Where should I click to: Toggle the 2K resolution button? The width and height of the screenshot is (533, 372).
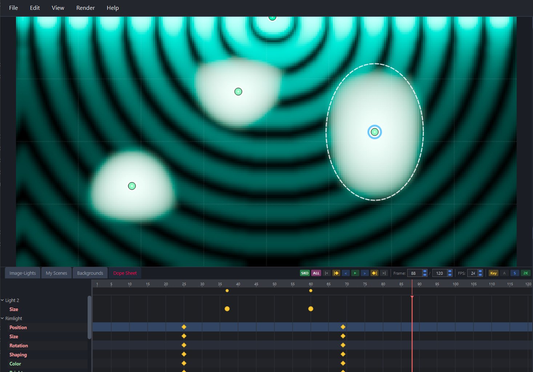click(526, 273)
